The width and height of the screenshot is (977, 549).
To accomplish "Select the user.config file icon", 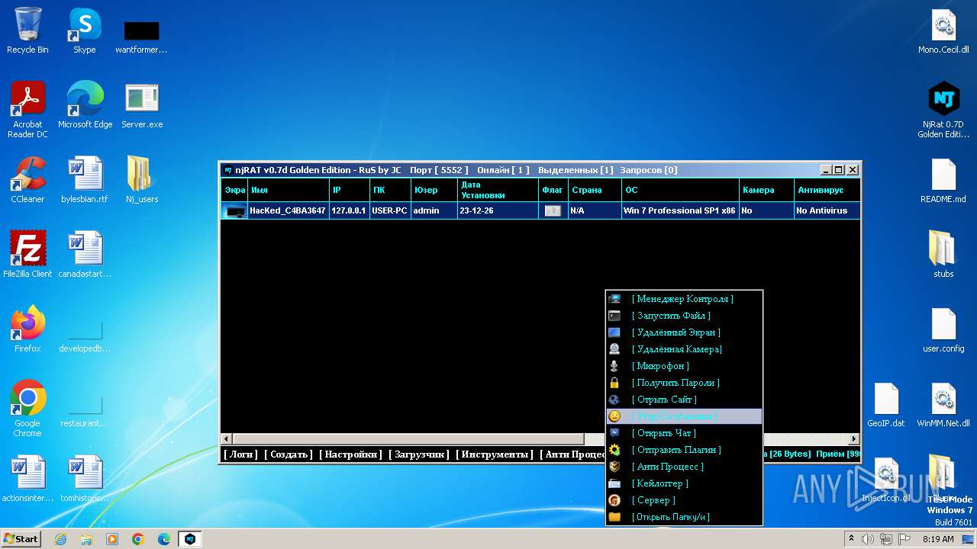I will tap(943, 329).
